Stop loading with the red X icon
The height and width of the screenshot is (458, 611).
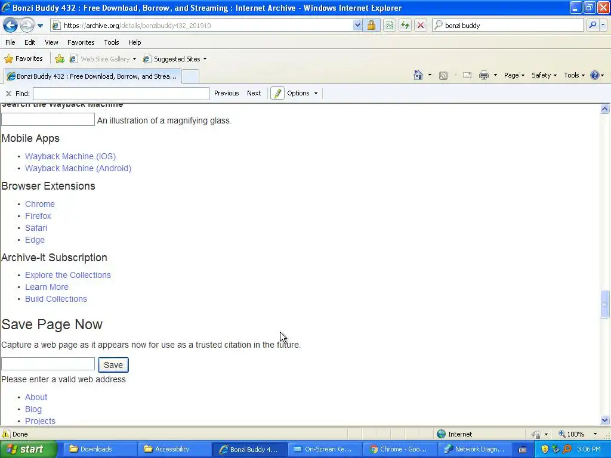point(421,25)
